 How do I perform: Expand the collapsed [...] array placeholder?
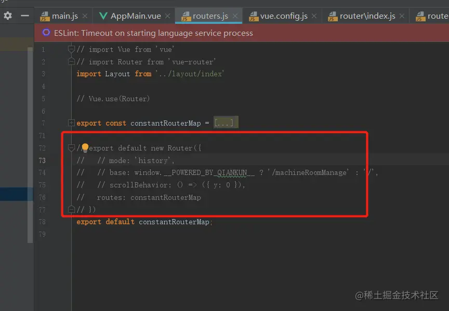coord(226,123)
